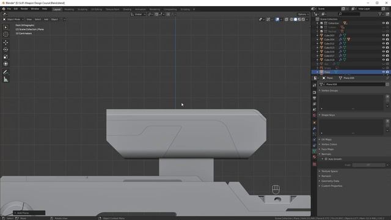Select the Select Box tool
391x220 pixels.
click(x=5, y=27)
